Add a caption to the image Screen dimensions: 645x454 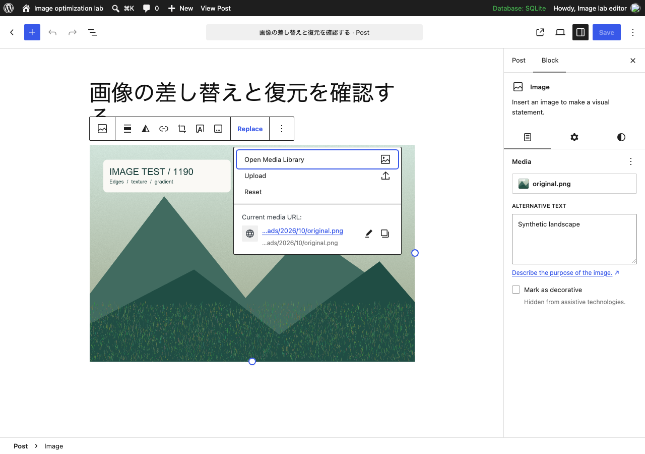(218, 129)
